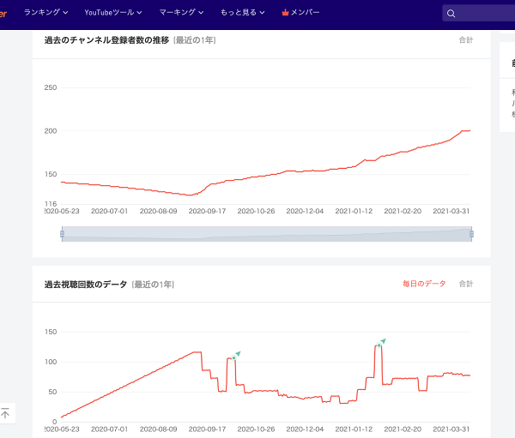The height and width of the screenshot is (438, 515).
Task: Expand the YouTubeツール dropdown
Action: tap(113, 13)
